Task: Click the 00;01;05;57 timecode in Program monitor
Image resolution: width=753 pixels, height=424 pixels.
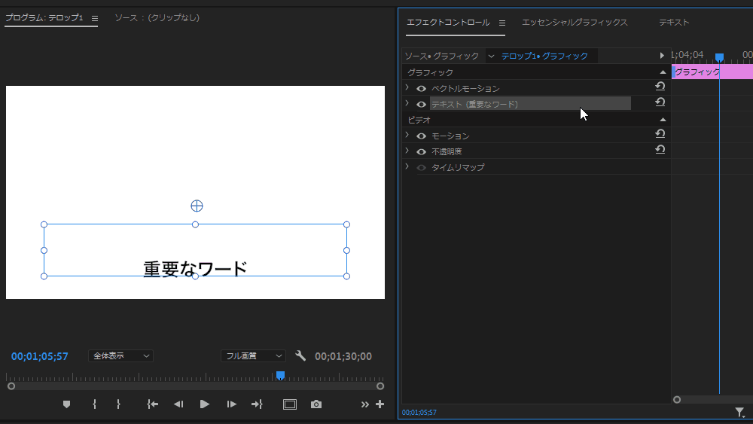Action: (x=39, y=356)
